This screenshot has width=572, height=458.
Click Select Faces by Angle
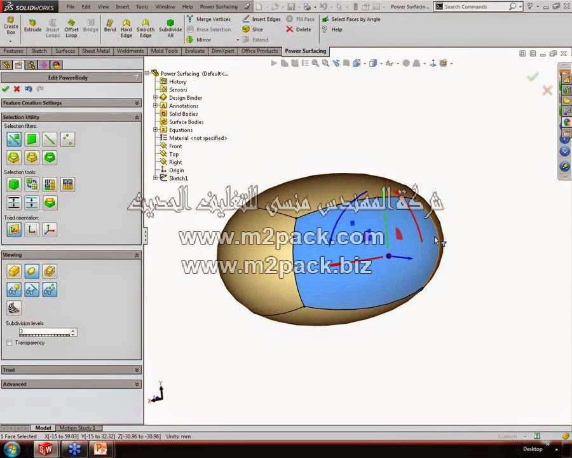pos(351,19)
